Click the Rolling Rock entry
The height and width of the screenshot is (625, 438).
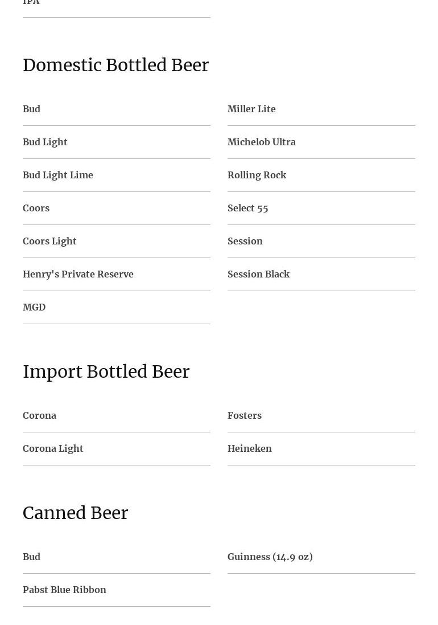pyautogui.click(x=257, y=175)
